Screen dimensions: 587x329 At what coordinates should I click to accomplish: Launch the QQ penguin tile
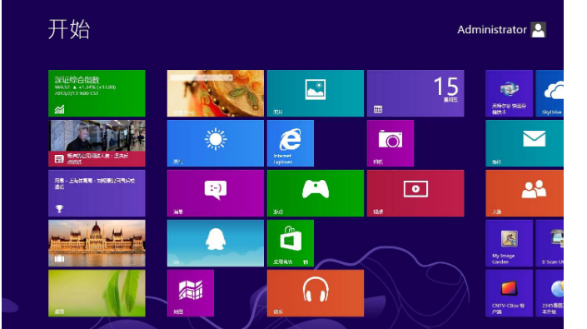[x=216, y=243]
